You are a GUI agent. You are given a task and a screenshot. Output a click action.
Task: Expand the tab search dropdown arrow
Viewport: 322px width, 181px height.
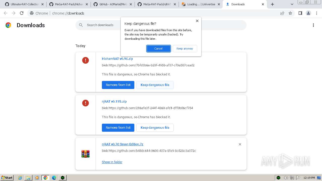click(292, 4)
